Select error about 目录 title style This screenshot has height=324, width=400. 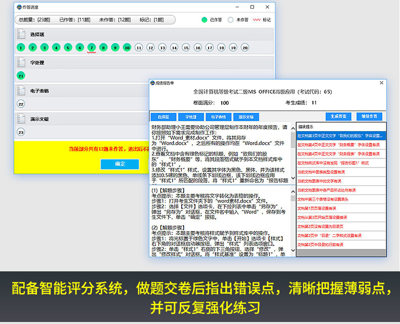pos(341,235)
